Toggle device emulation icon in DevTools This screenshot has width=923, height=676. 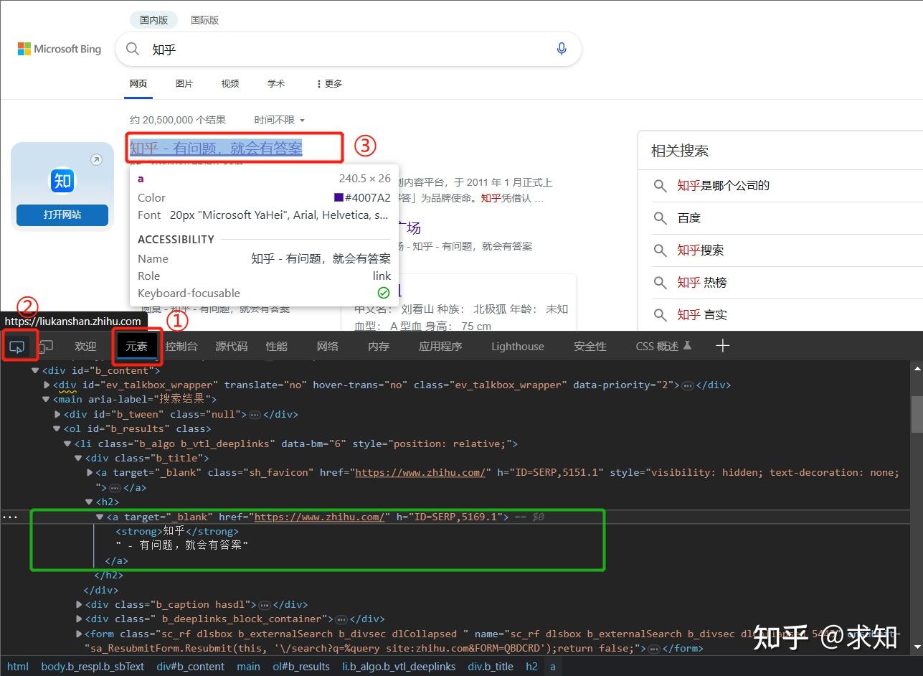(46, 347)
